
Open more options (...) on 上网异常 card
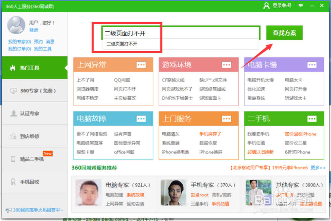point(141,65)
